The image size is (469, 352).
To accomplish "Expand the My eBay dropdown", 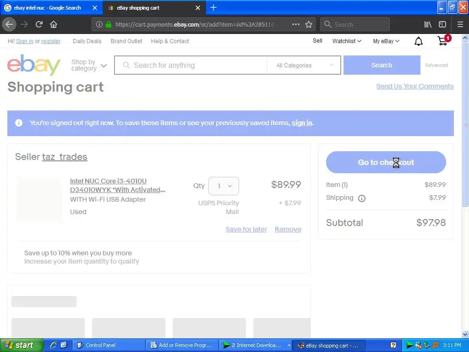I will [x=386, y=41].
